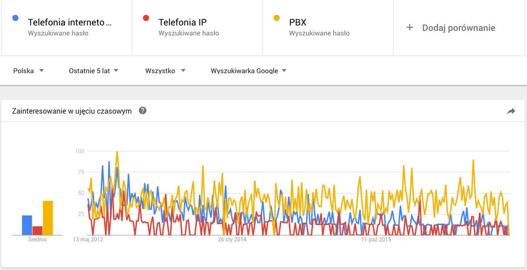Screen dimensions: 527x270
Task: Edit the PBX search term
Action: pyautogui.click(x=298, y=22)
